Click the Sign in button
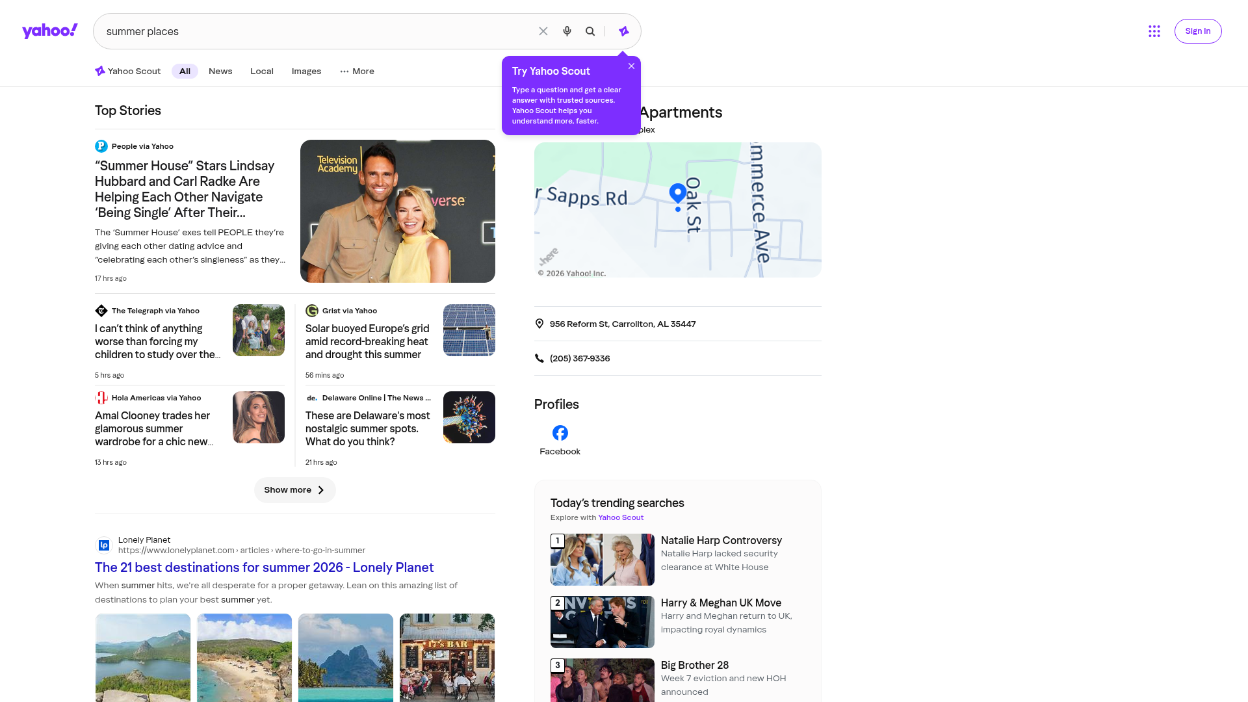 (x=1198, y=31)
